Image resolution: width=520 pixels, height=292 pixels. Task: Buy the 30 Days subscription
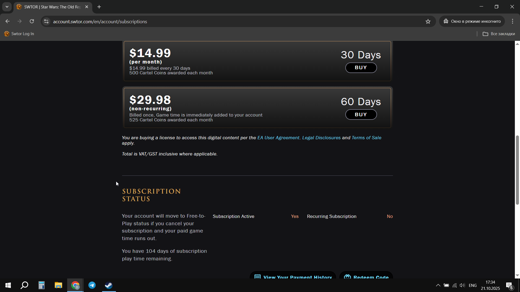click(361, 68)
